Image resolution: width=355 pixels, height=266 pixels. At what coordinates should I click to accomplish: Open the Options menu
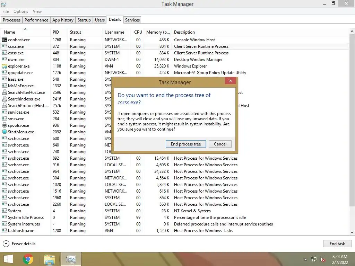pos(21,11)
